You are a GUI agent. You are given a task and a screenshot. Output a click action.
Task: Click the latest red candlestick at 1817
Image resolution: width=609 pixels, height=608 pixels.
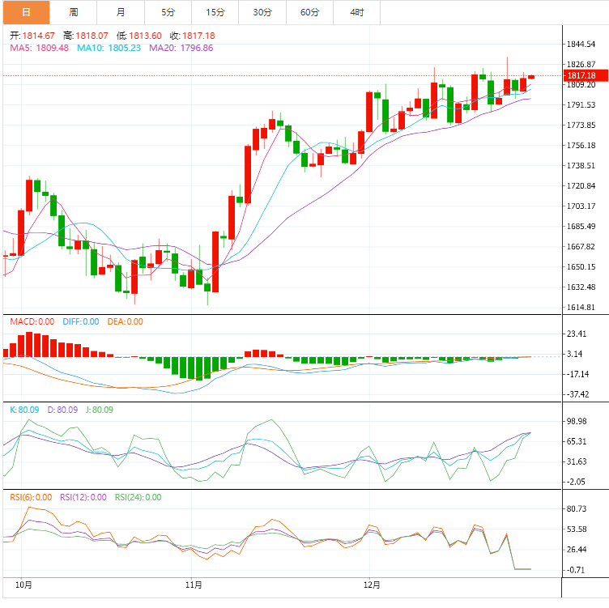coord(531,77)
